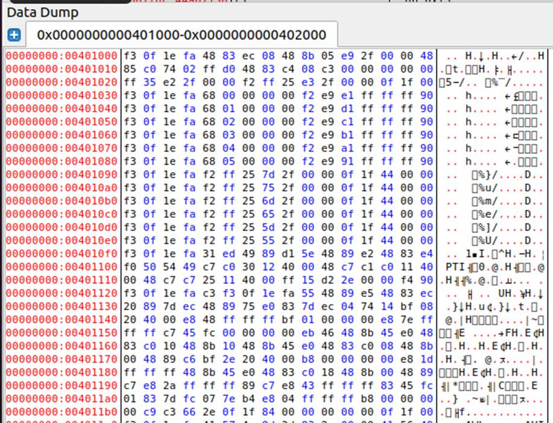Click last byte 90 in row 00401030
This screenshot has width=553, height=423.
click(427, 95)
